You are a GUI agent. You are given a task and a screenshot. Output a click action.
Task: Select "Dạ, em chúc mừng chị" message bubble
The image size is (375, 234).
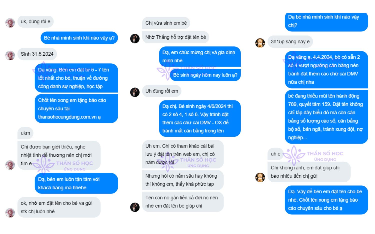click(x=199, y=56)
